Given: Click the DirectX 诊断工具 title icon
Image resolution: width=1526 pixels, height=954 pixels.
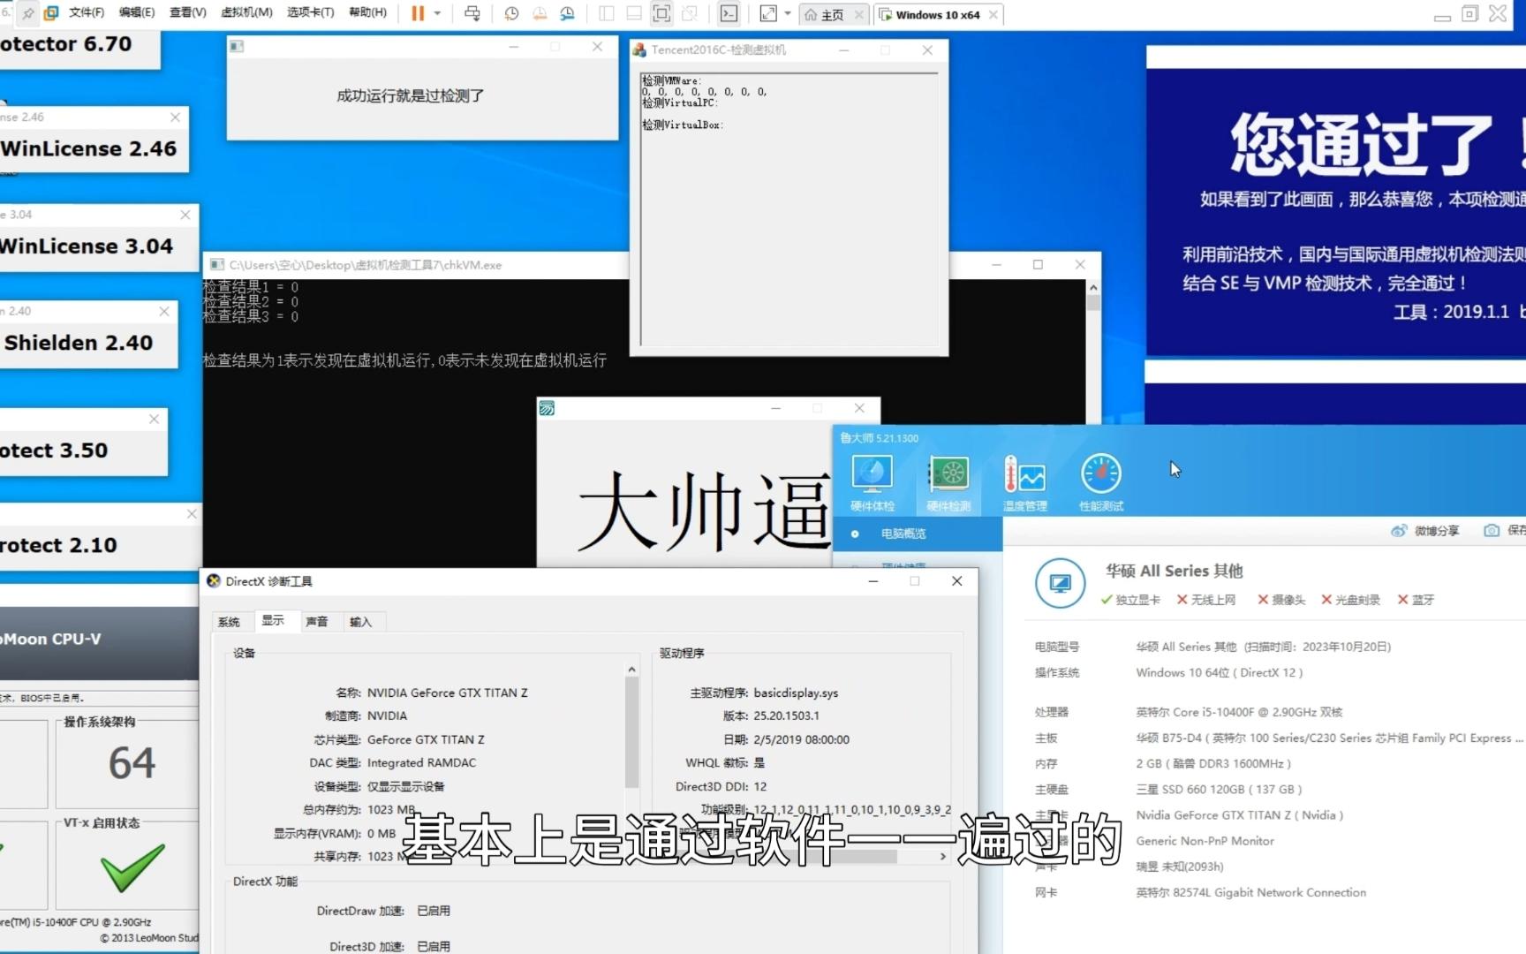Looking at the screenshot, I should pyautogui.click(x=214, y=580).
